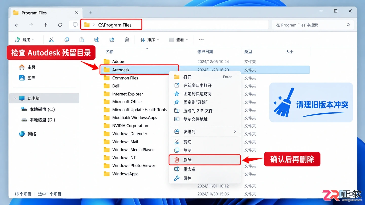Select 属性 in the context menu
365x205 pixels.
click(x=205, y=178)
